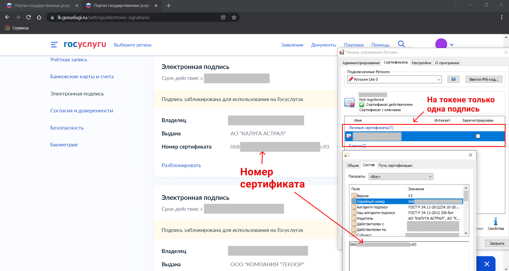This screenshot has height=271, width=509.
Task: Go back in the browser
Action: [7, 17]
